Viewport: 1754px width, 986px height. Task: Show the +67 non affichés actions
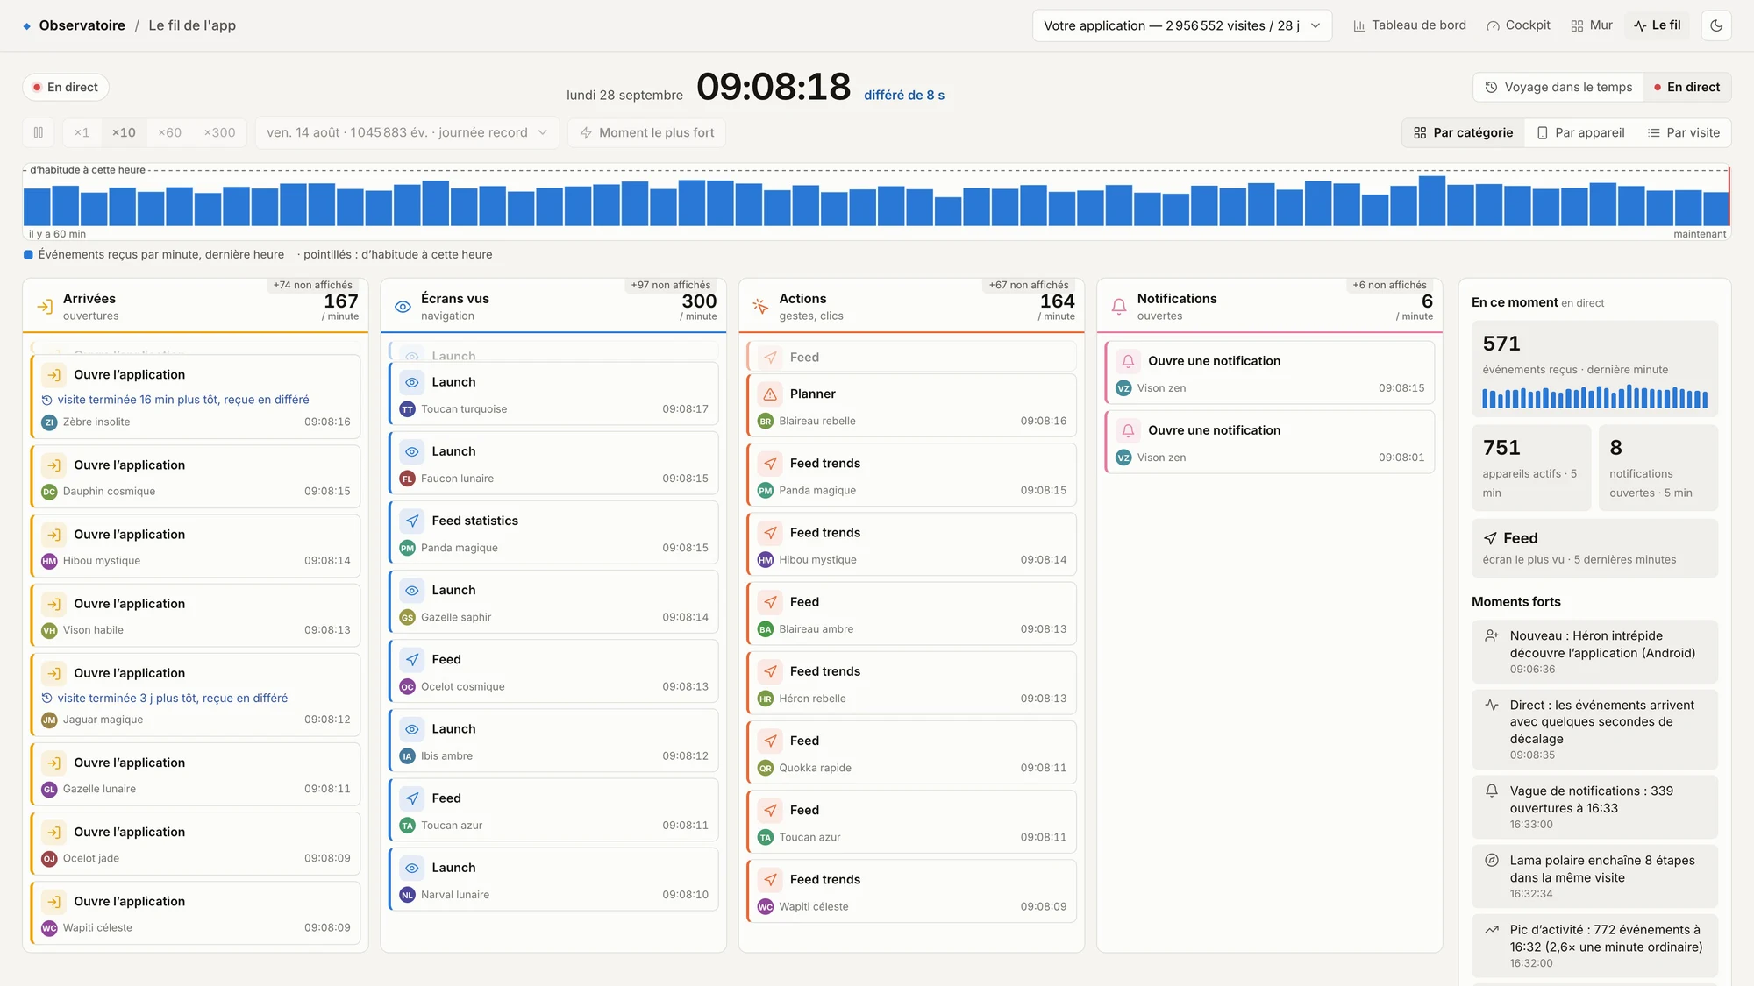pos(1029,285)
